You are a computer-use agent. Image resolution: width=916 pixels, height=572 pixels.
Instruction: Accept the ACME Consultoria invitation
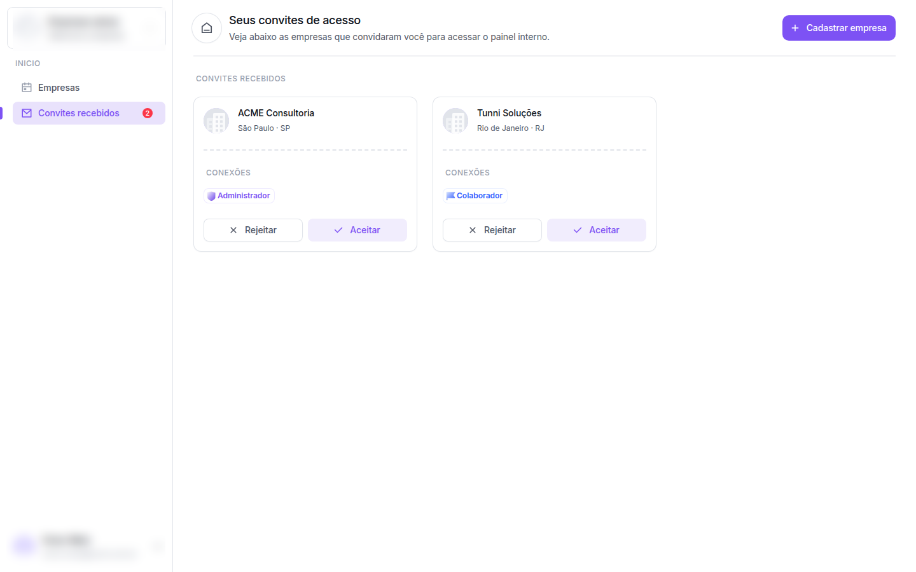coord(357,230)
